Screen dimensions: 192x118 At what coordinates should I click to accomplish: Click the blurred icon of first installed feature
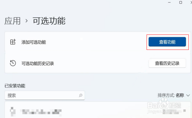pos(13,112)
